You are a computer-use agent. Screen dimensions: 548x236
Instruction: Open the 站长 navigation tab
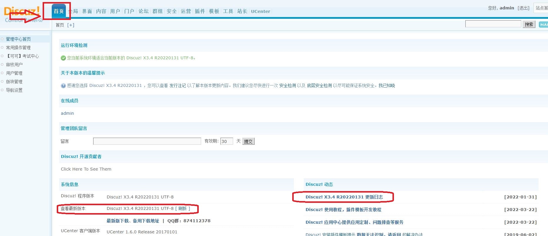click(242, 11)
